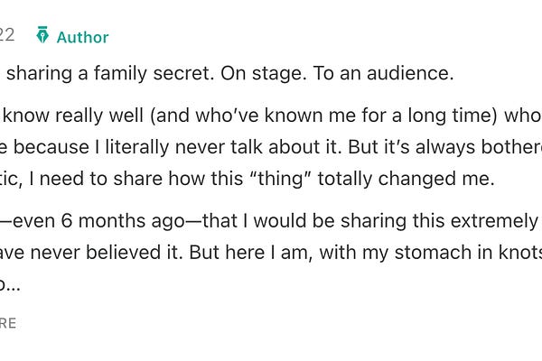Click the cut-off "RE" link at the bottom
Image resolution: width=542 pixels, height=361 pixels.
[x=8, y=323]
